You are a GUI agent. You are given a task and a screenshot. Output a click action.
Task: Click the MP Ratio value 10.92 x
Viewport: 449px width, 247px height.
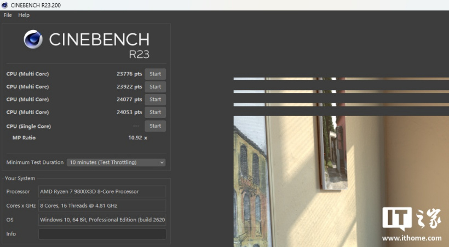[137, 138]
